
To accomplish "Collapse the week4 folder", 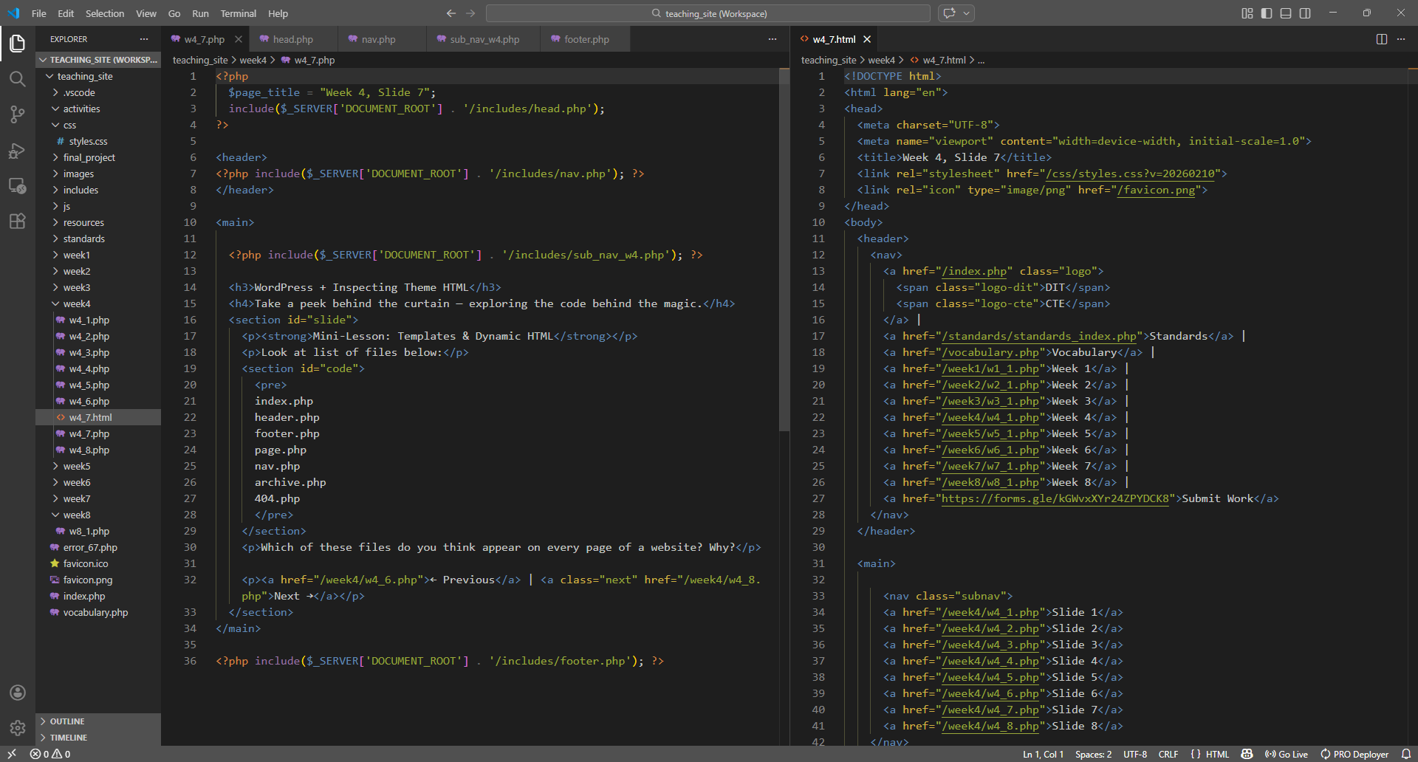I will 76,304.
